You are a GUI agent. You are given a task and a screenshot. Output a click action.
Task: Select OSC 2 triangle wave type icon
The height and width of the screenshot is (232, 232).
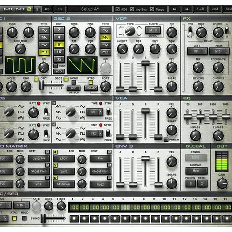point(105,45)
